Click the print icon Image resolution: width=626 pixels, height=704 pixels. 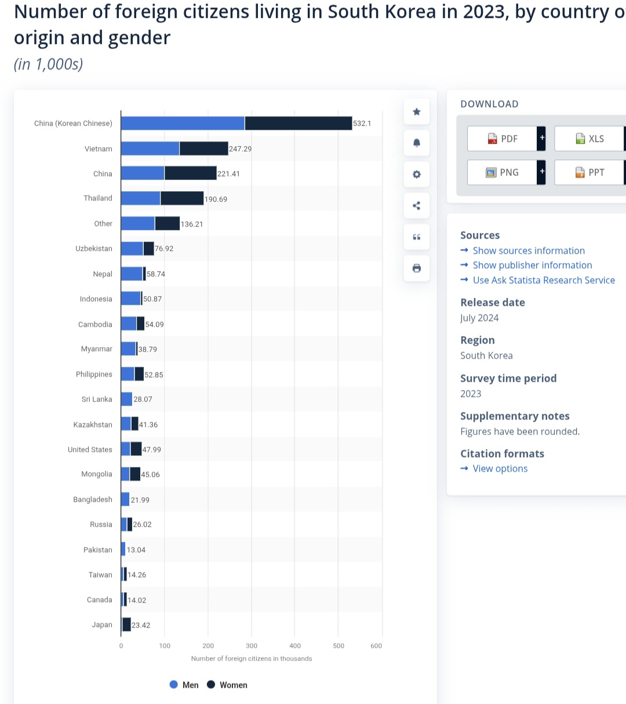(x=416, y=268)
